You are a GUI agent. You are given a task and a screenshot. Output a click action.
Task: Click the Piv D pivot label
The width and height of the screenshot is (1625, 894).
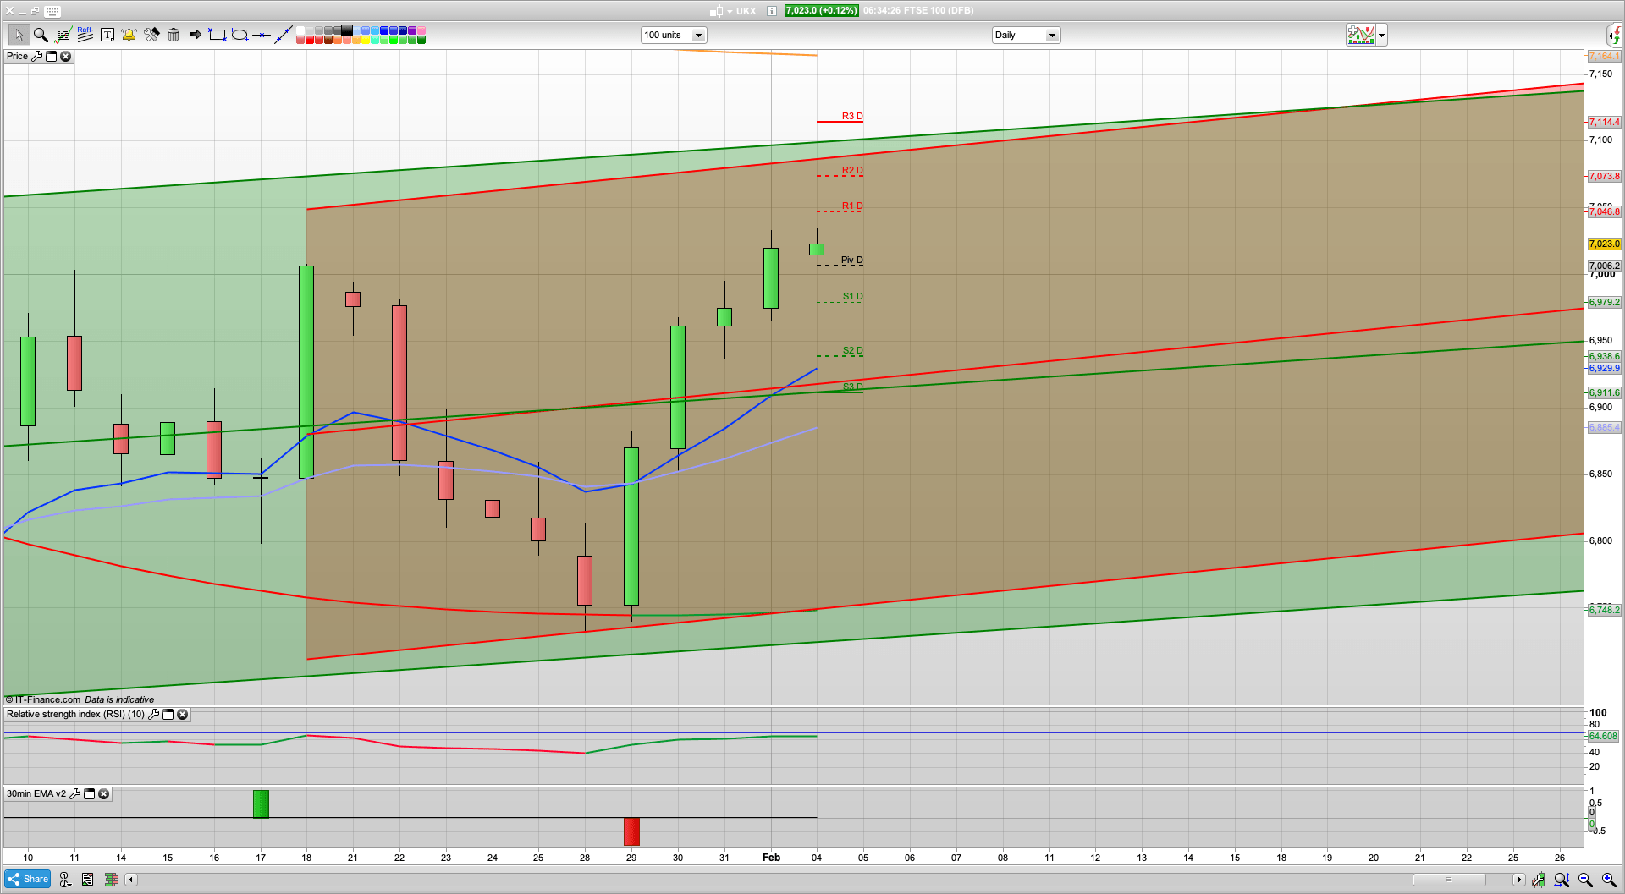(x=852, y=260)
